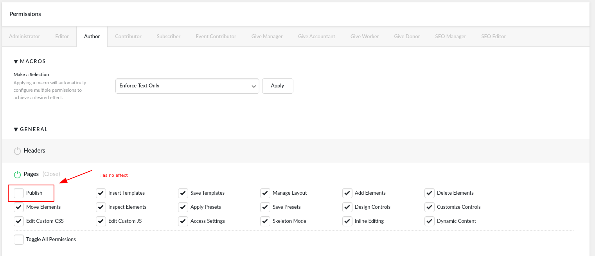595x256 pixels.
Task: Turn off Dynamic Content permission
Action: [430, 221]
